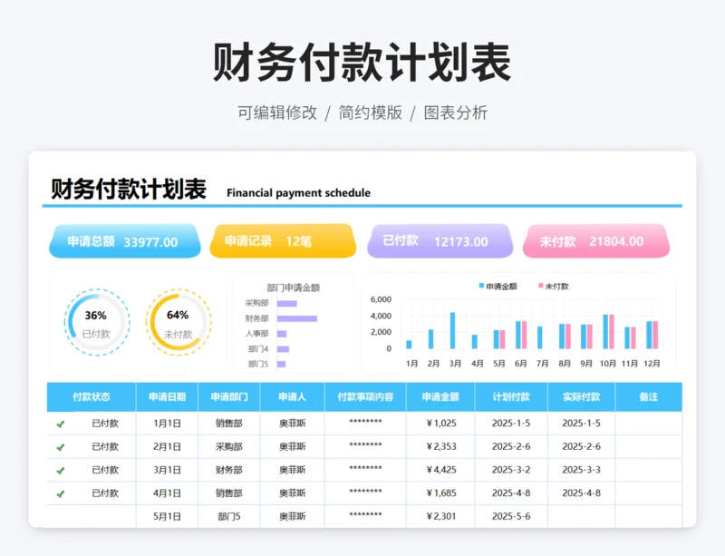This screenshot has height=556, width=725.
Task: Click the 3月 blue bar in monthly chart
Action: pos(452,330)
